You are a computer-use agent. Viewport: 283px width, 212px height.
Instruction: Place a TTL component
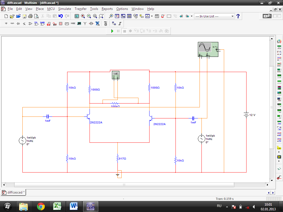pyautogui.click(x=36, y=24)
